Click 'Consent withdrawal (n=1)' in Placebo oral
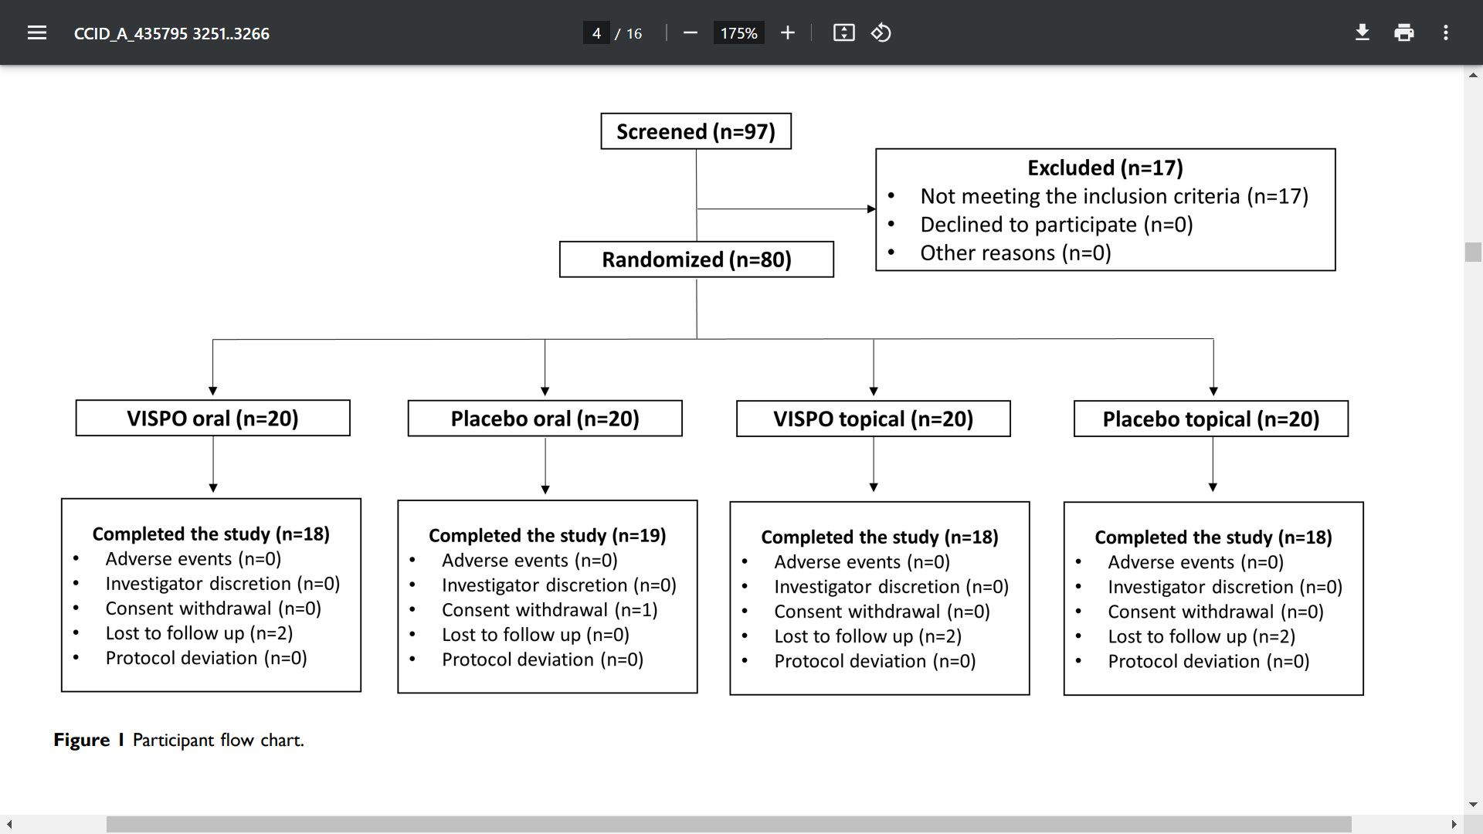The height and width of the screenshot is (834, 1483). pos(550,610)
